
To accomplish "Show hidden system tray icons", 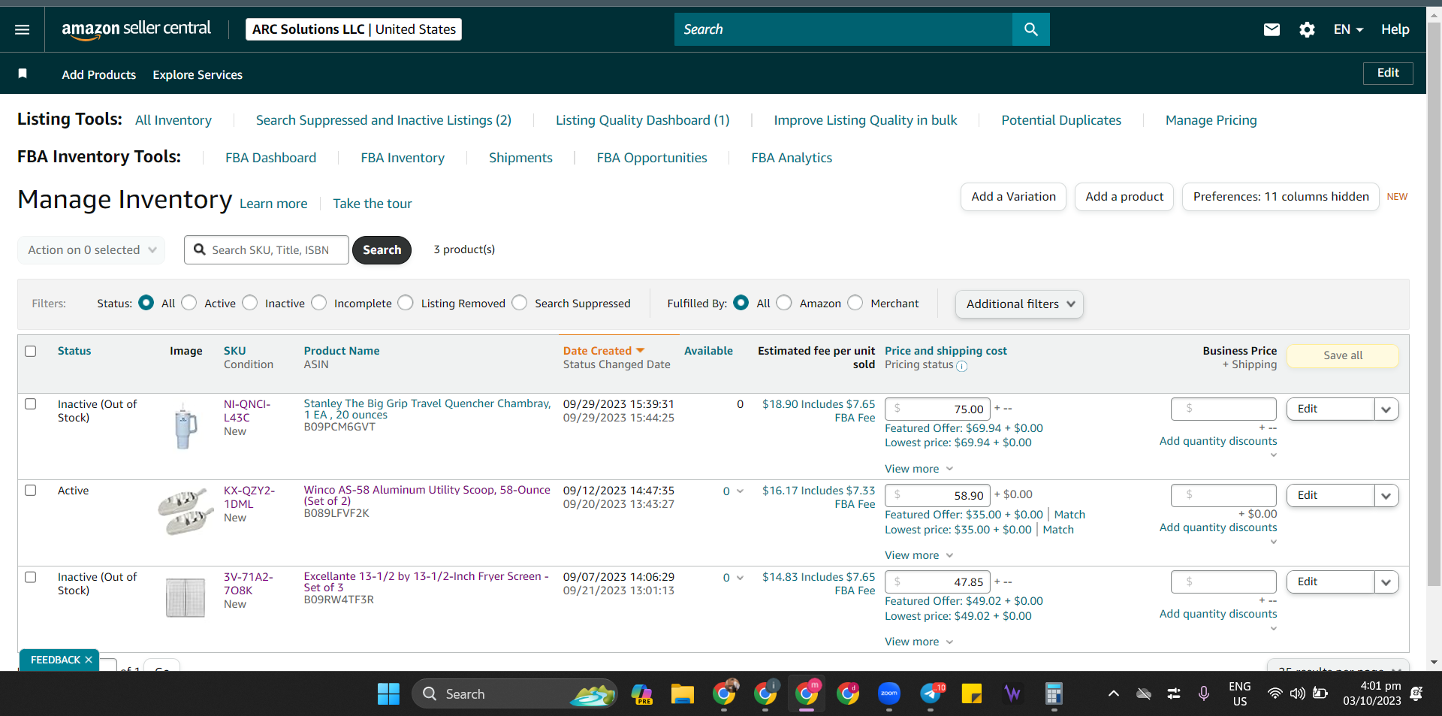I will point(1114,693).
